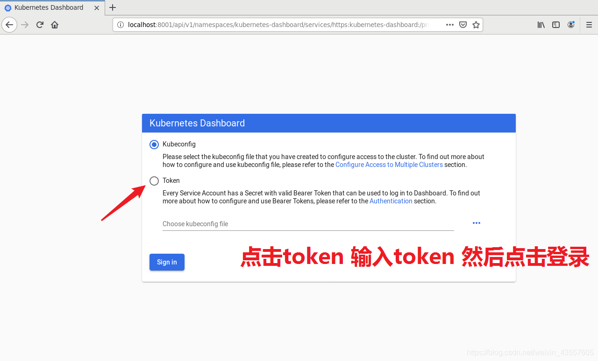
Task: Open the Firefox account menu
Action: [x=571, y=25]
